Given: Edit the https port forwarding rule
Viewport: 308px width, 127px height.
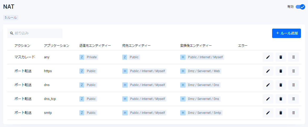Looking at the screenshot, I should [268, 71].
